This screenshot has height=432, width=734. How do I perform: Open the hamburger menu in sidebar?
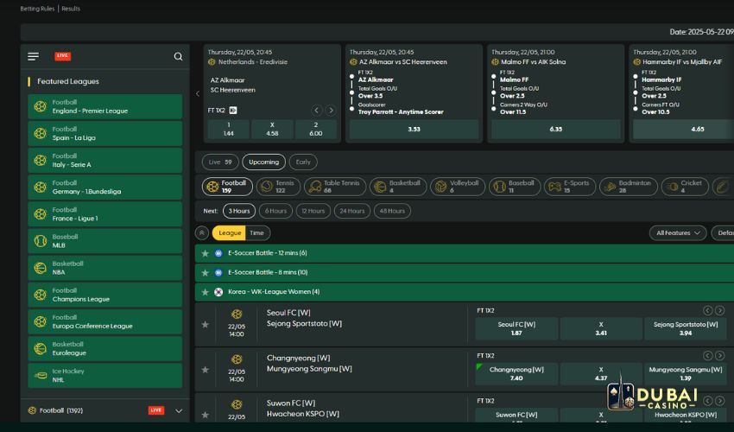click(x=33, y=56)
